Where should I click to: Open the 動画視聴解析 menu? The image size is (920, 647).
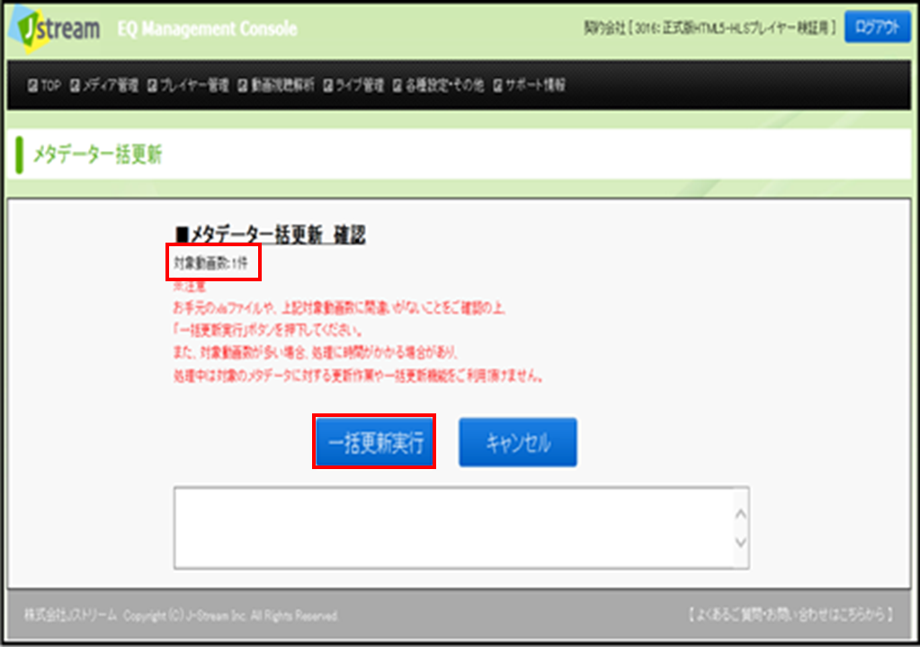(x=281, y=86)
